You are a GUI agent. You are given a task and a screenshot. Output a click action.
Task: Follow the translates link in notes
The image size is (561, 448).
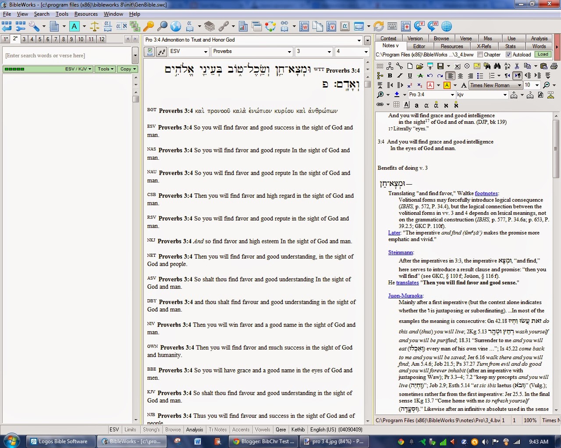click(408, 283)
